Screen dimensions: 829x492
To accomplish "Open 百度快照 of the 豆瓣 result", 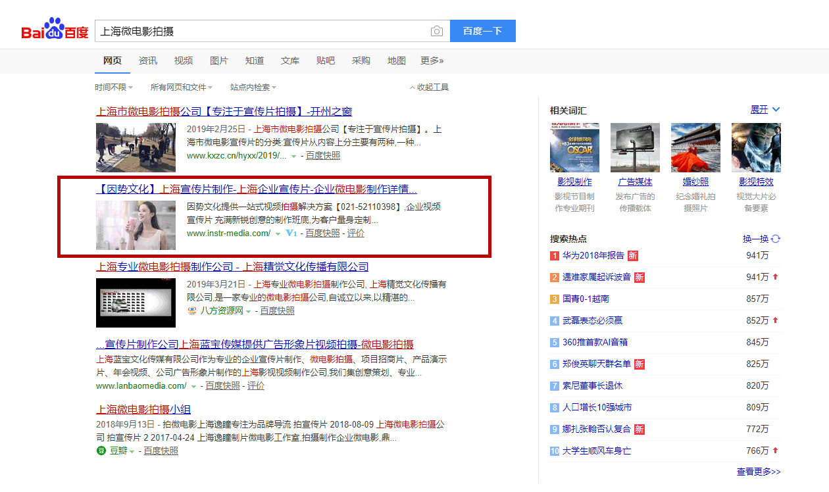I will click(161, 451).
